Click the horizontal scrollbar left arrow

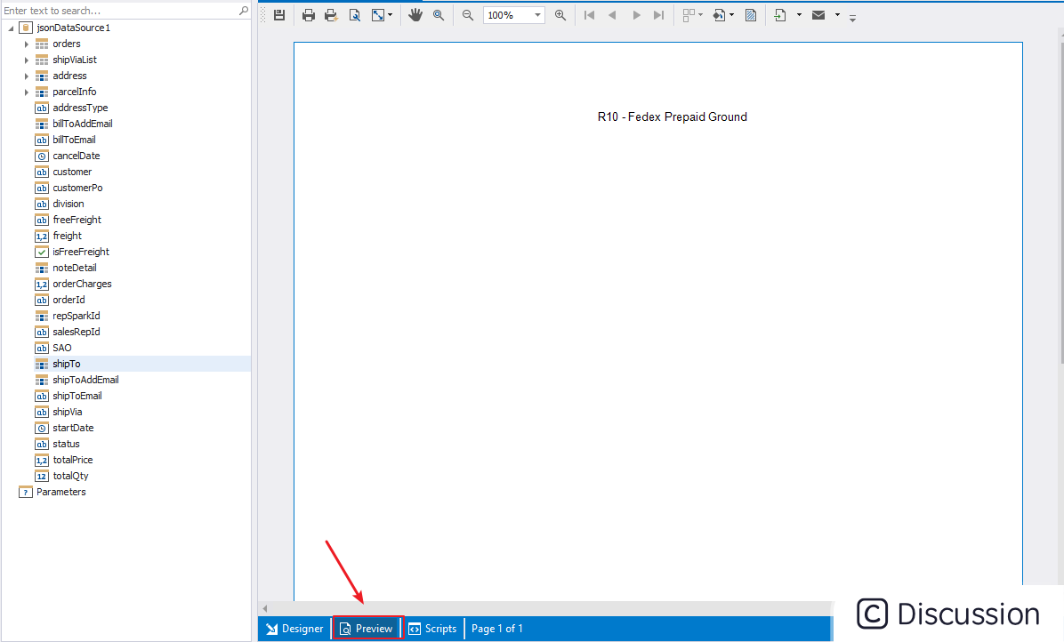pyautogui.click(x=265, y=608)
